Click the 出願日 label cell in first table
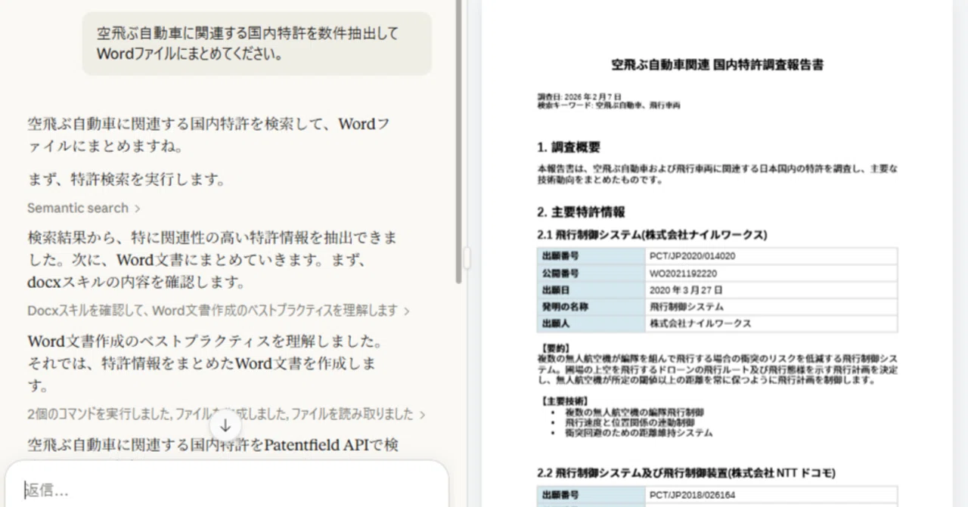The height and width of the screenshot is (507, 968). pyautogui.click(x=591, y=290)
